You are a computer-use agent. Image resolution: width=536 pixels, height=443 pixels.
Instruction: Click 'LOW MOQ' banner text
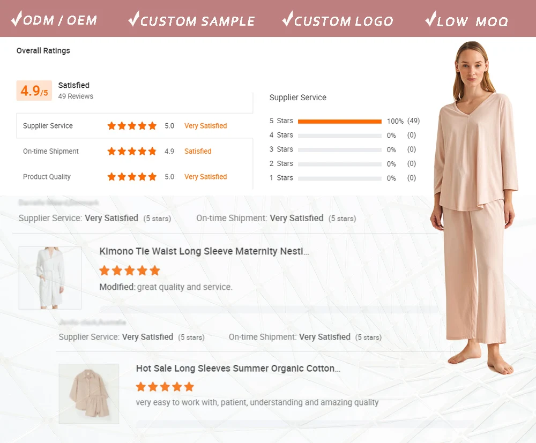(x=472, y=22)
